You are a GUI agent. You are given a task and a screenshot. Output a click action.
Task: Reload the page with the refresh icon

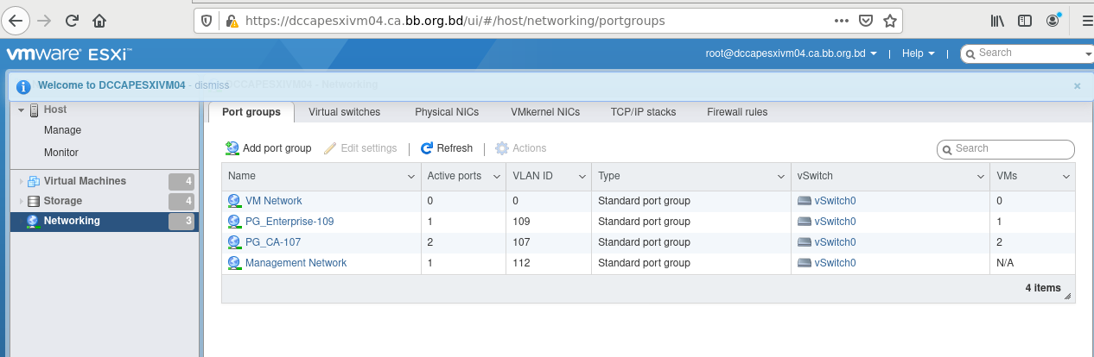point(72,20)
